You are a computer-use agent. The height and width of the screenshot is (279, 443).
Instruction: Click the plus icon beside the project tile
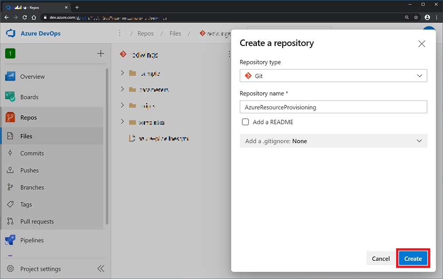(x=101, y=54)
